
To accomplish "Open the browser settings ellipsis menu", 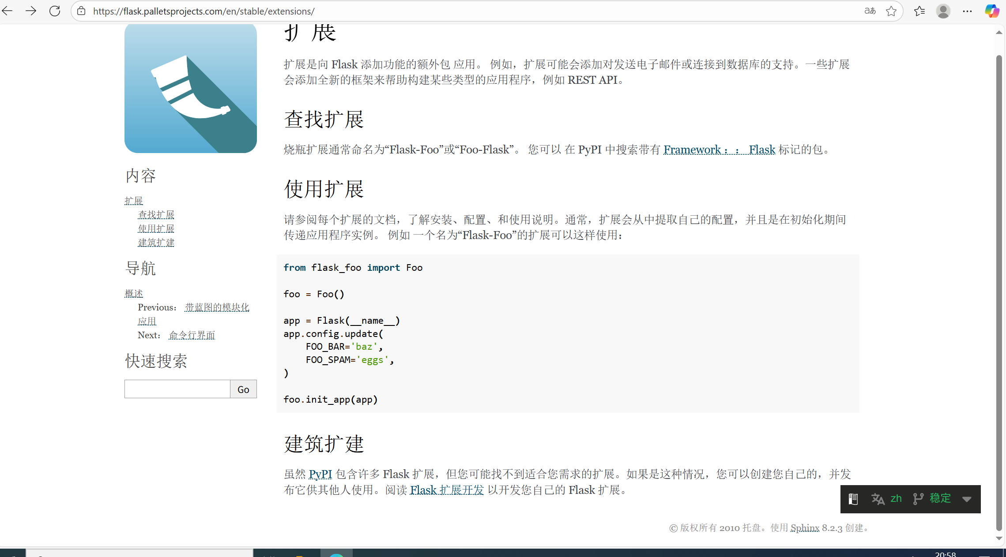I will tap(967, 11).
